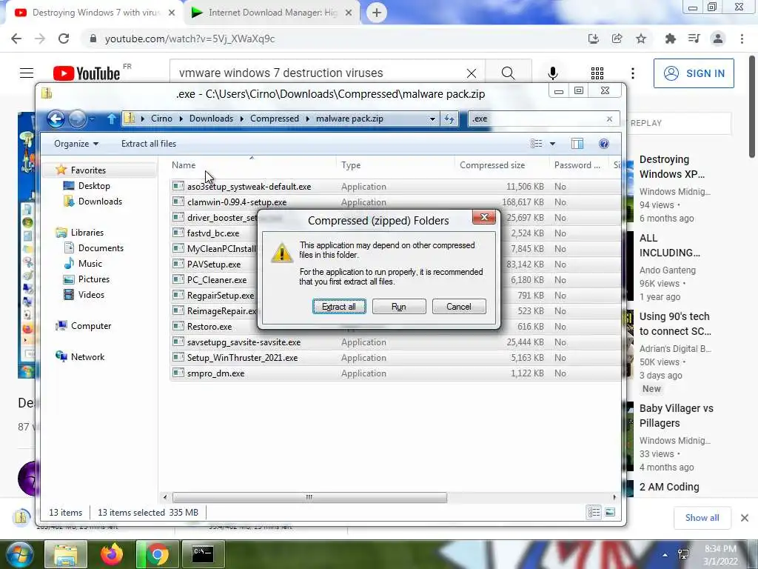Switch to large icons view in status bar
This screenshot has width=758, height=569.
tap(610, 512)
